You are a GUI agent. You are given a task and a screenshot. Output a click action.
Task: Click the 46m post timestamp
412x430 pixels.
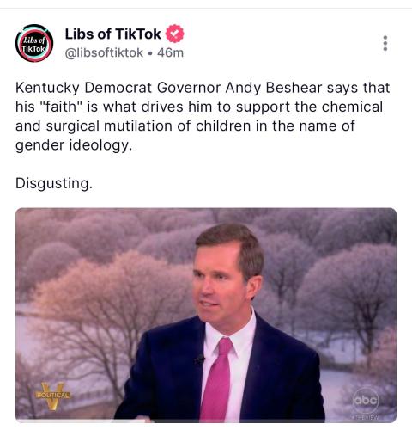pyautogui.click(x=170, y=52)
